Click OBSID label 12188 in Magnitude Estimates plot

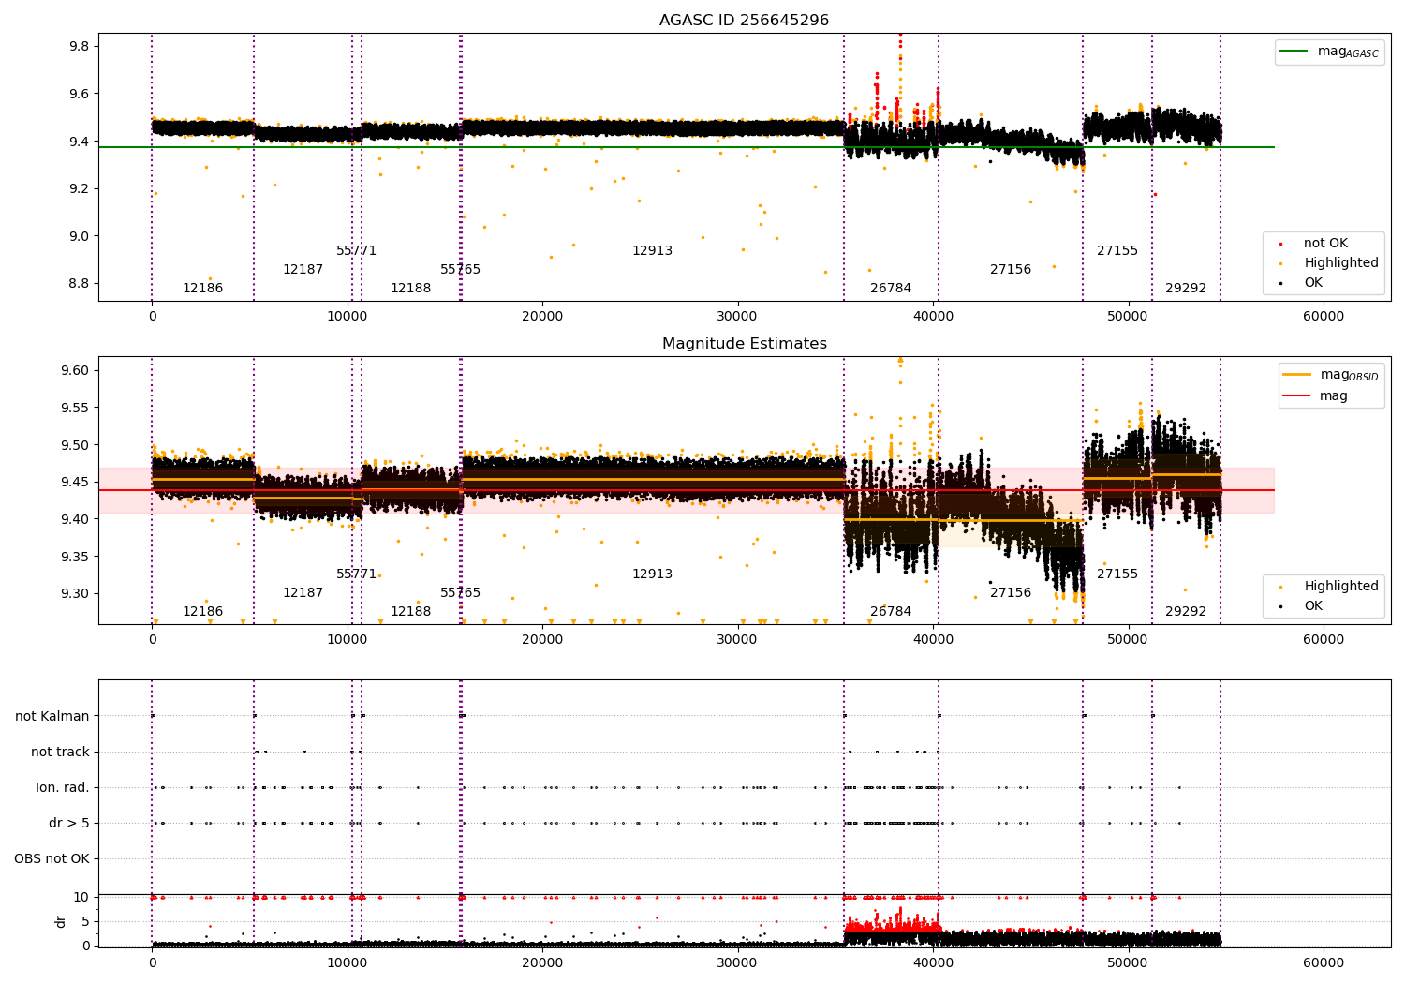[x=411, y=612]
